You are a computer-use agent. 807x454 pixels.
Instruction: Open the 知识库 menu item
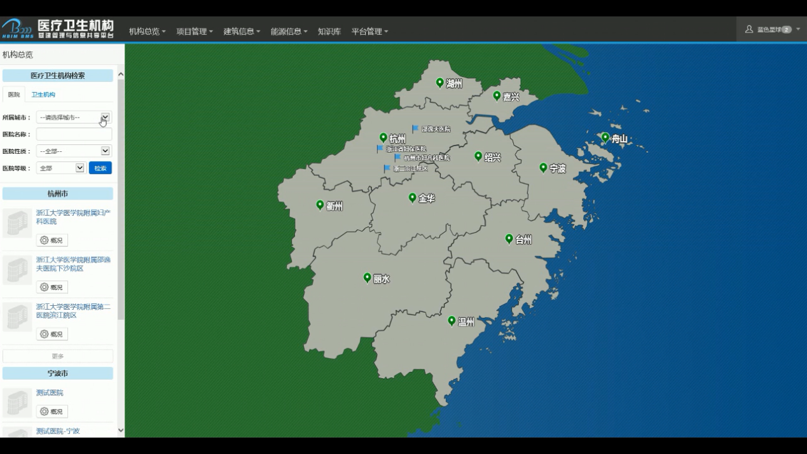[x=329, y=31]
